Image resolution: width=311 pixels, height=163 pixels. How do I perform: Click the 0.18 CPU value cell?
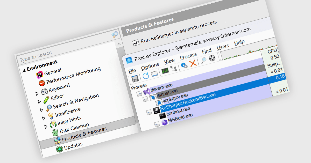tap(280, 77)
